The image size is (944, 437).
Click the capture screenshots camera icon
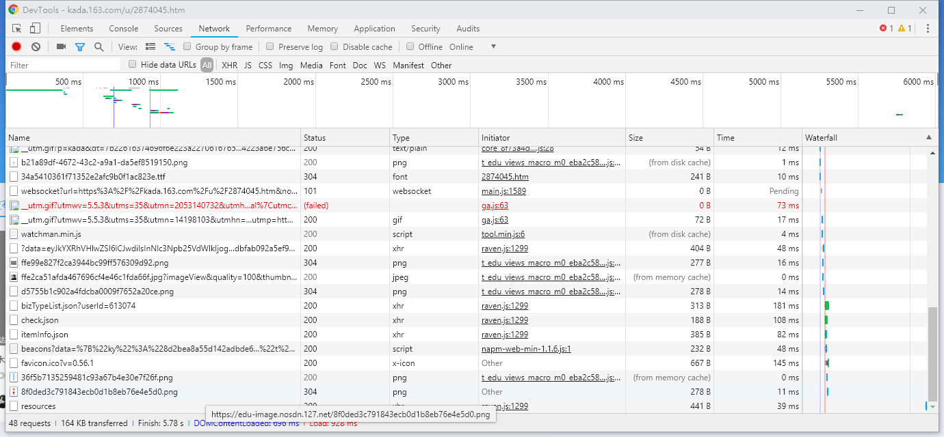[x=61, y=46]
